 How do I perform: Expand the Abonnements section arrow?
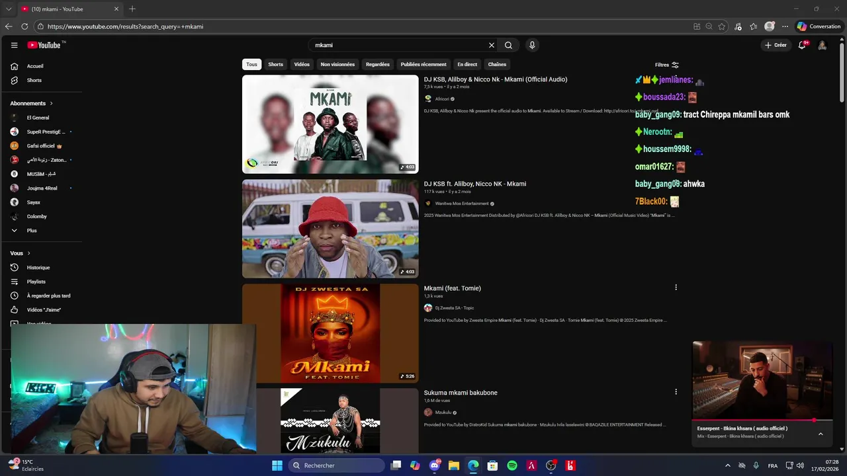coord(51,103)
